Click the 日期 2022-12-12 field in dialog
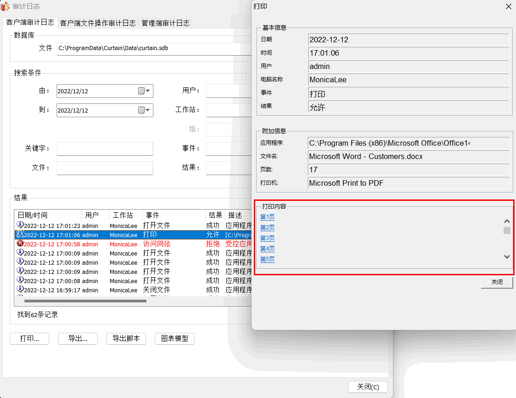The height and width of the screenshot is (398, 516). coord(408,40)
